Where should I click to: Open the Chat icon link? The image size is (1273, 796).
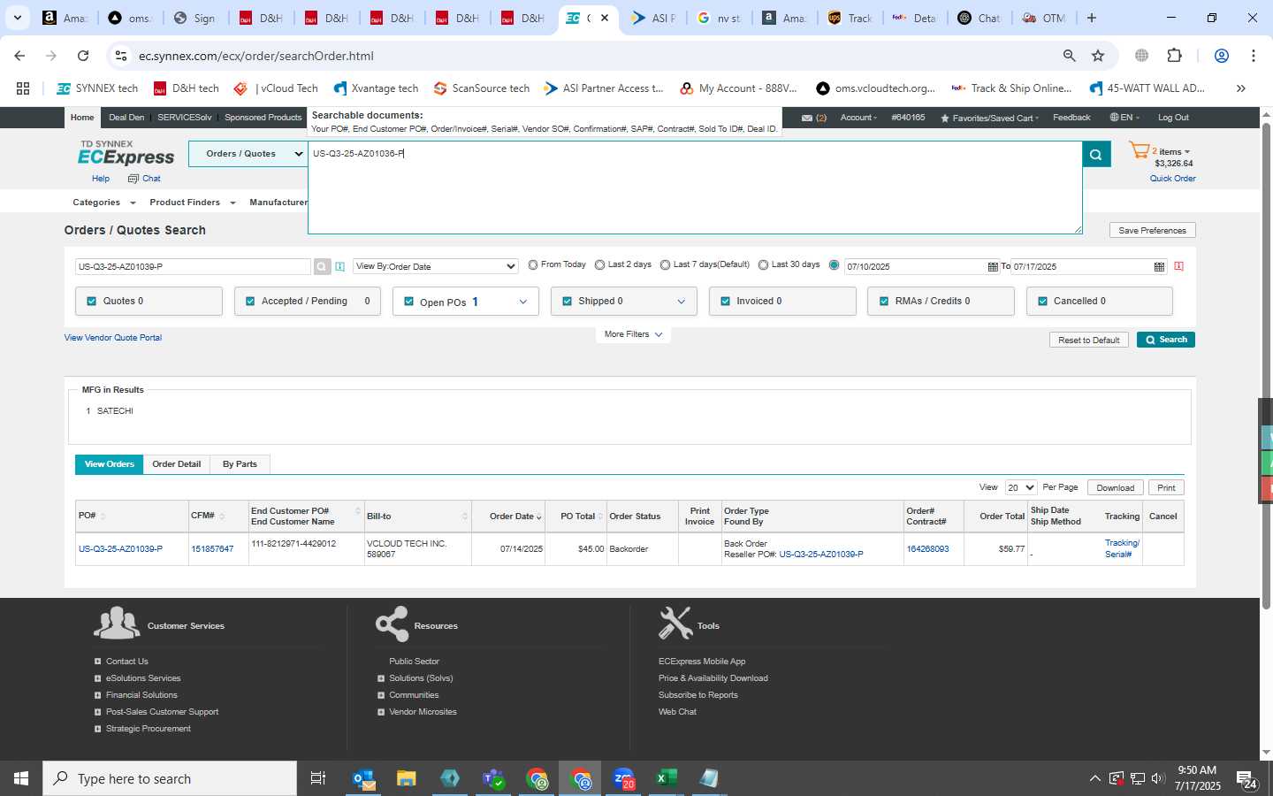145,179
